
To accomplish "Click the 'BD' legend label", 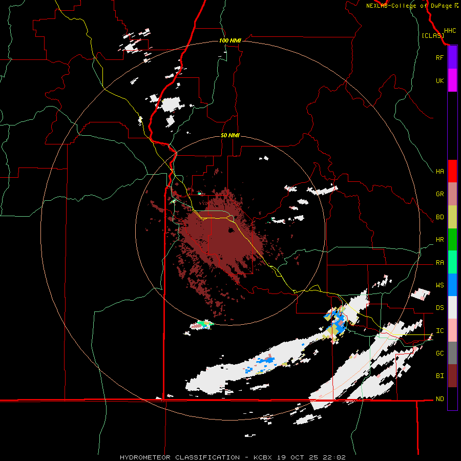I will click(x=440, y=217).
